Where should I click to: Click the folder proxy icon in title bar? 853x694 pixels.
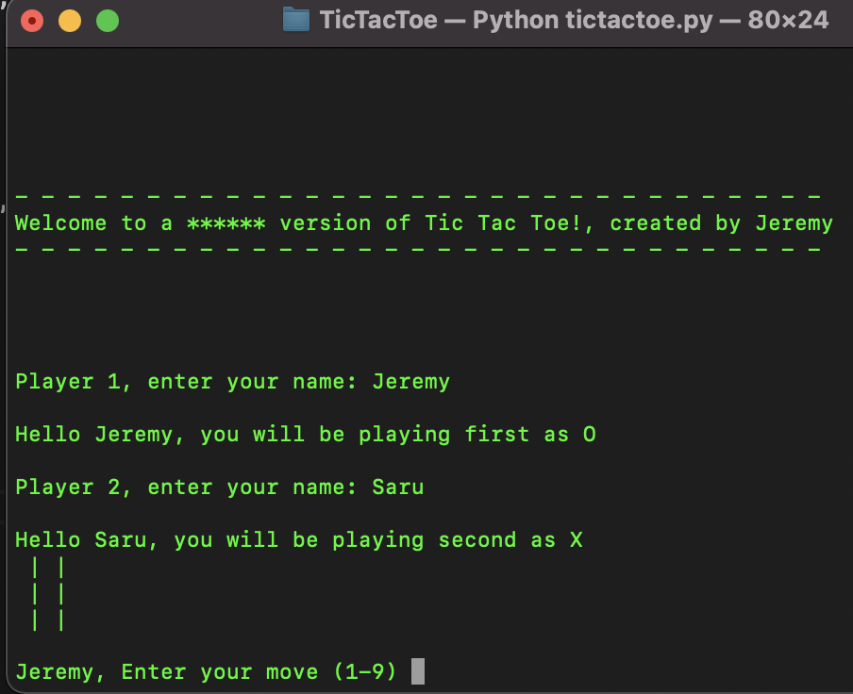(x=295, y=19)
